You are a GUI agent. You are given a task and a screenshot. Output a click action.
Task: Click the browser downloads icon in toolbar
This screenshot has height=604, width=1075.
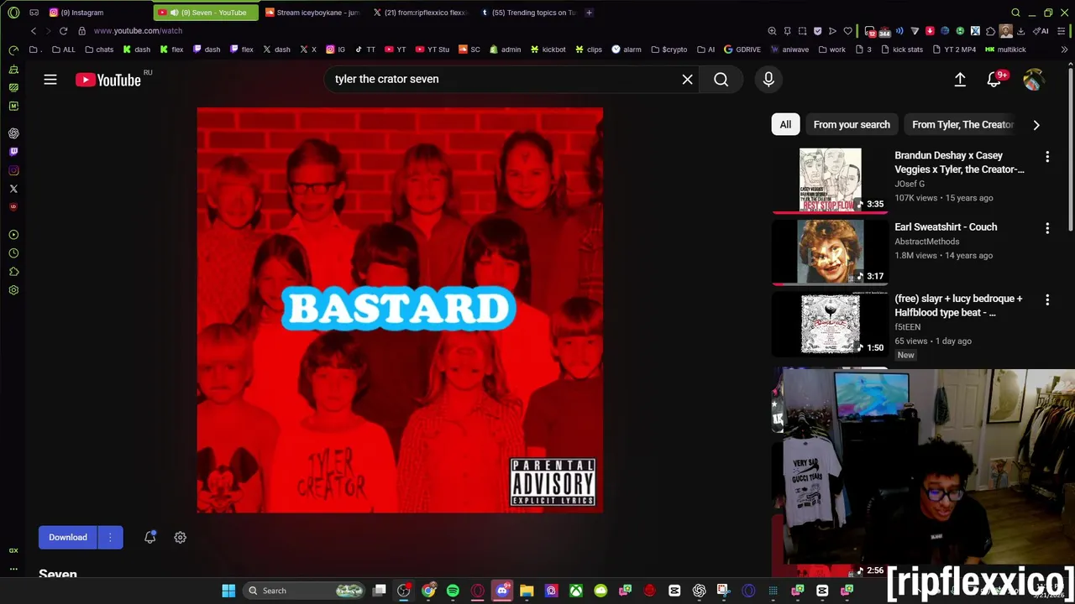1020,31
